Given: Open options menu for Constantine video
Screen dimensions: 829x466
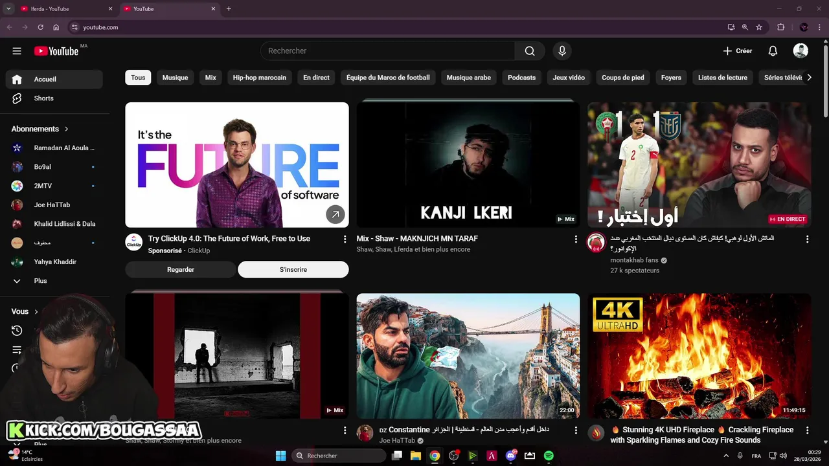Looking at the screenshot, I should [576, 430].
